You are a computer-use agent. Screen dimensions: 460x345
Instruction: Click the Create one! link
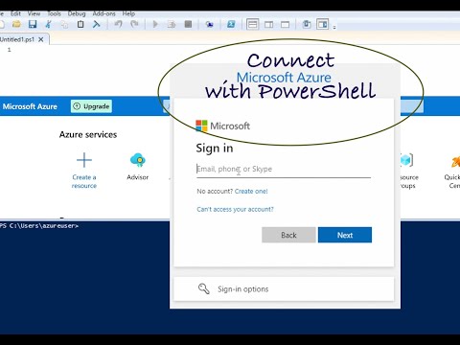click(x=251, y=192)
